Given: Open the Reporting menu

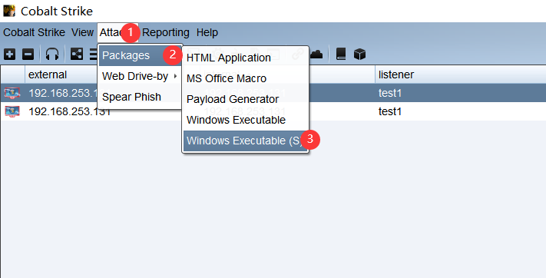Looking at the screenshot, I should point(166,32).
